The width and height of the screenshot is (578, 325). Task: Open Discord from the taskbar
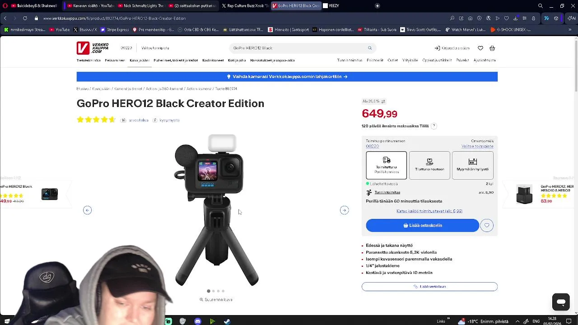(197, 321)
